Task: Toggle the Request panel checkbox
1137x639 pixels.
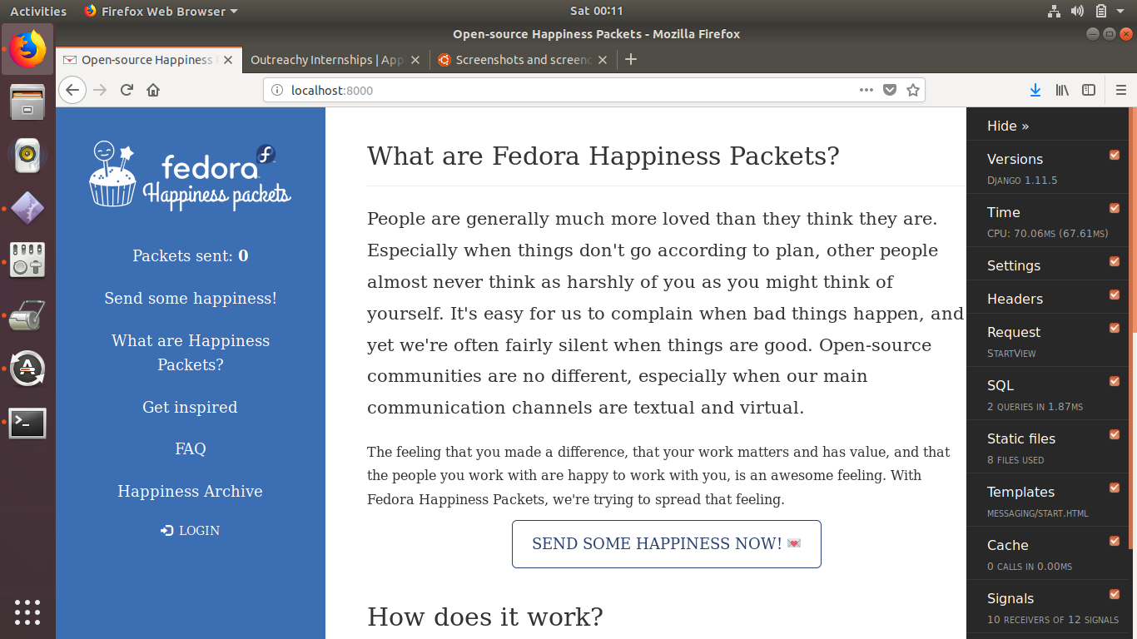Action: [1115, 328]
